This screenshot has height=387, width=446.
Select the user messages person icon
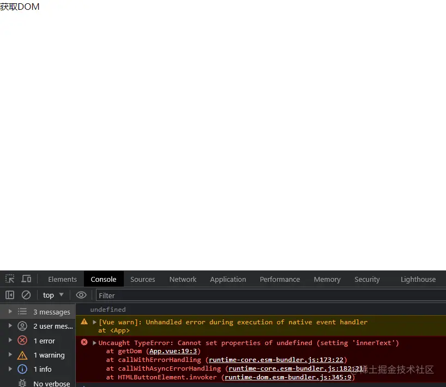[22, 326]
